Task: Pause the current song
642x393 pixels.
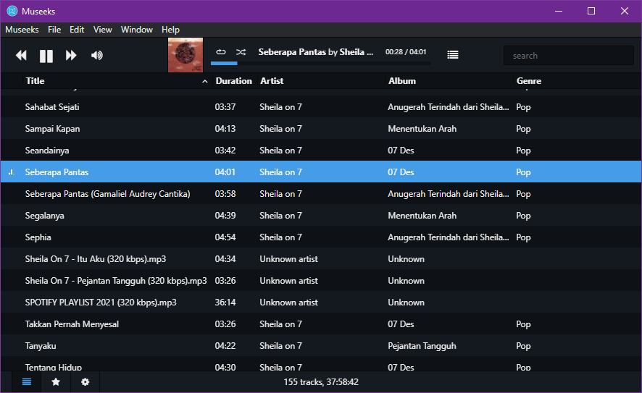Action: coord(46,56)
